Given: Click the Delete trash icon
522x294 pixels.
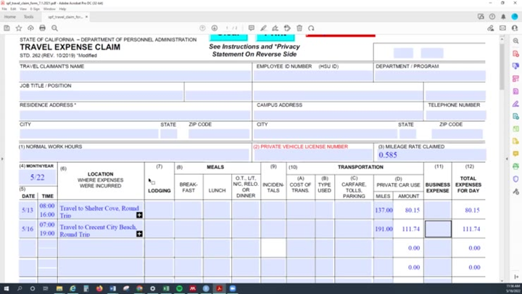Looking at the screenshot, I should point(299,28).
